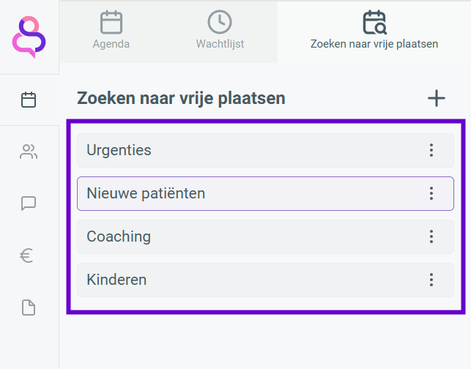This screenshot has width=471, height=369.
Task: Add a new search with the plus icon
Action: tap(437, 98)
